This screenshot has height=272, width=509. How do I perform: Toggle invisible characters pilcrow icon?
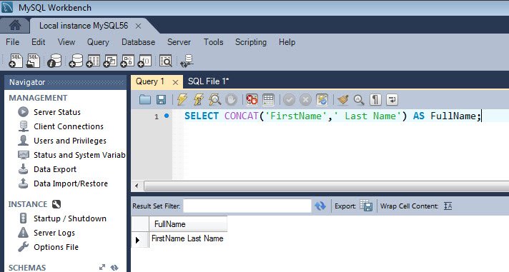click(375, 99)
